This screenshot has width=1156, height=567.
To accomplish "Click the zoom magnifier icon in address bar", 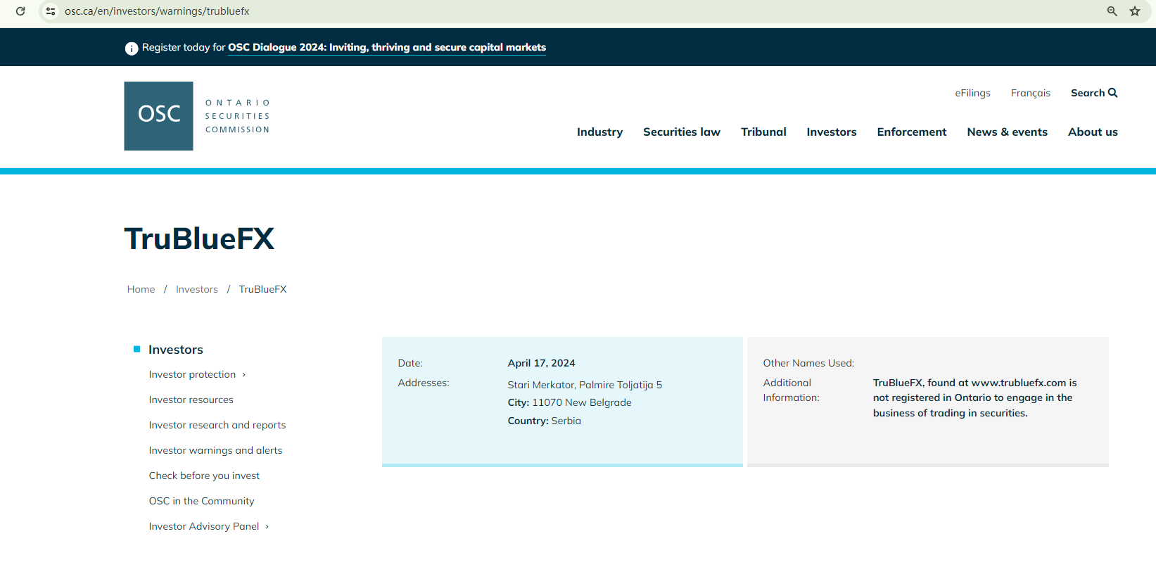I will point(1112,11).
